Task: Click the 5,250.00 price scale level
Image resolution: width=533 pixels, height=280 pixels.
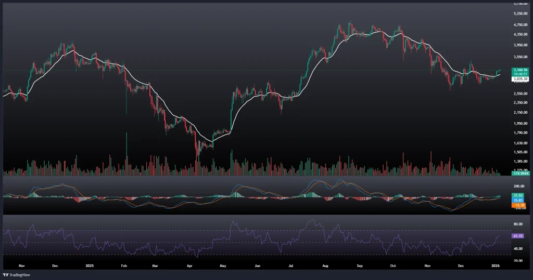Action: pyautogui.click(x=521, y=14)
